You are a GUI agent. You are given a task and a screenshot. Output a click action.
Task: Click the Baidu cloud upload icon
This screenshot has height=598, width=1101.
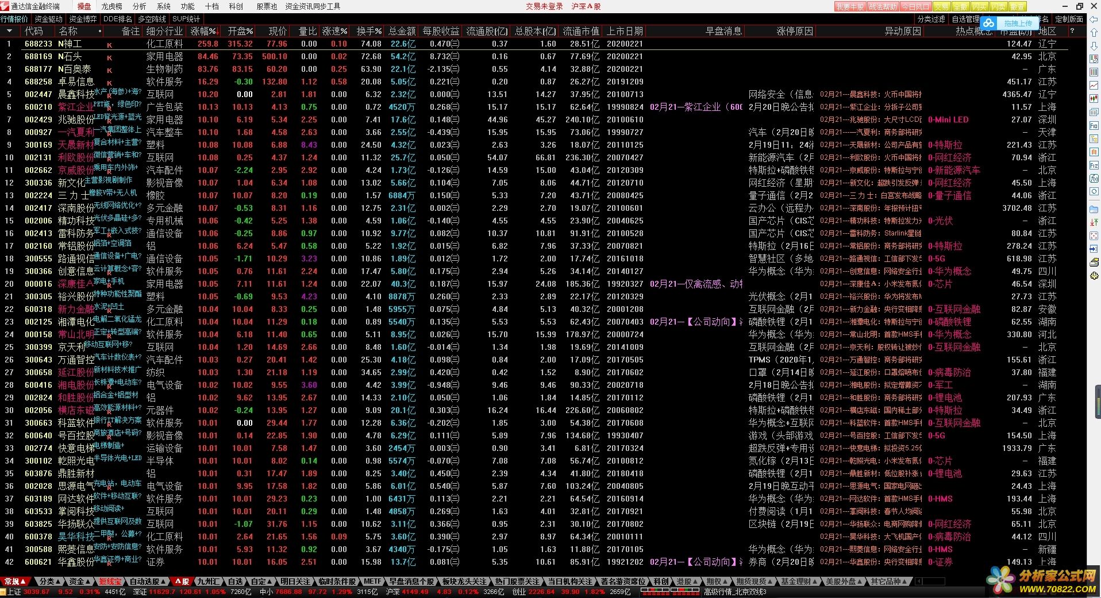[x=988, y=23]
